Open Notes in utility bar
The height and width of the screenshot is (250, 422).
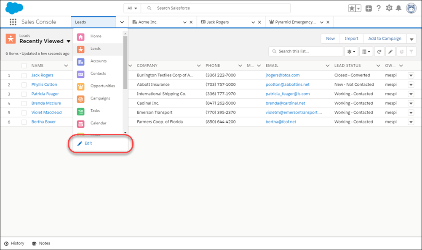[41, 243]
